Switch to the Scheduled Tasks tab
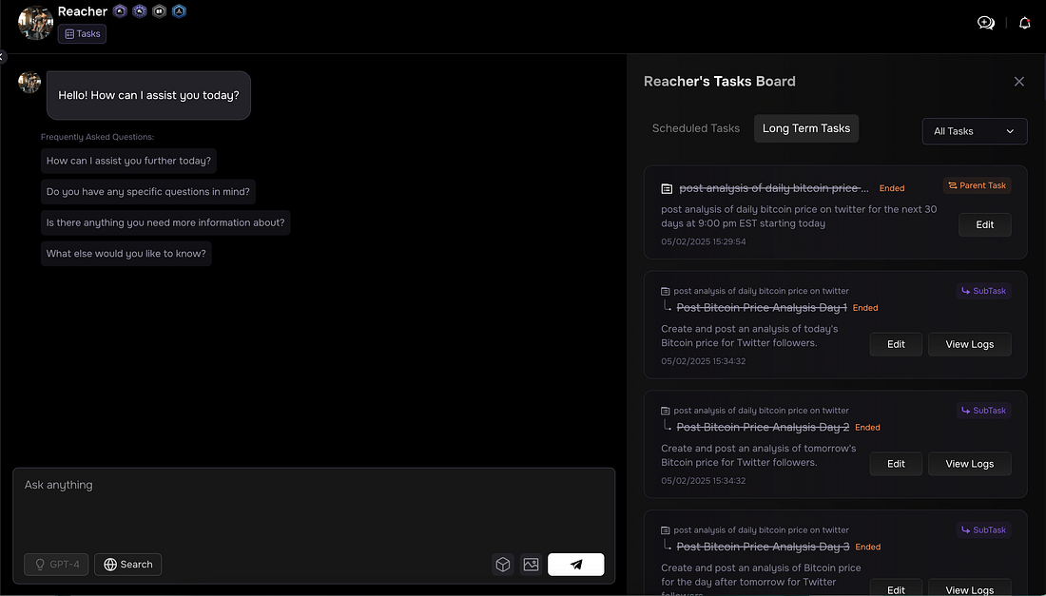1046x596 pixels. (x=695, y=128)
